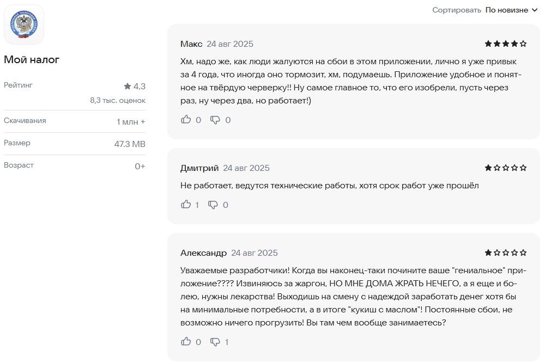Thumbs up Дмитрий's review
Screen dimensions: 551x363
(186, 205)
